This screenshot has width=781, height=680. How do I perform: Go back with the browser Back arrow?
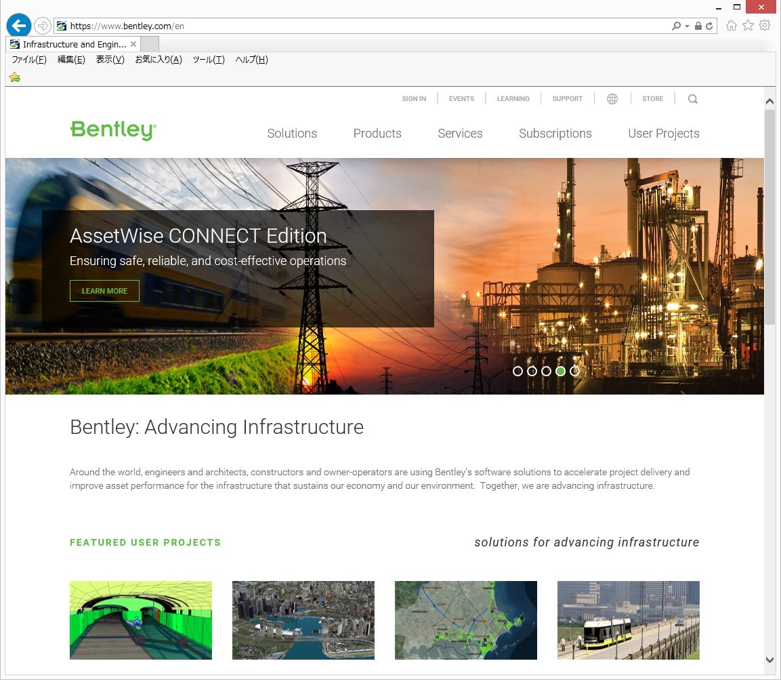tap(19, 26)
